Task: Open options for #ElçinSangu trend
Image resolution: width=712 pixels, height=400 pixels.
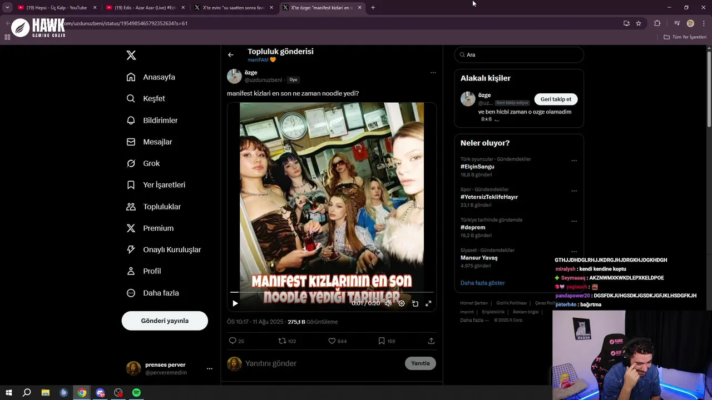Action: [x=574, y=161]
